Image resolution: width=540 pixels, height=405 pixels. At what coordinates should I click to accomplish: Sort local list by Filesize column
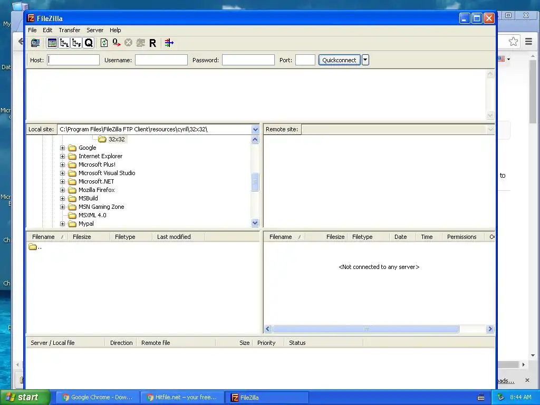(89, 237)
